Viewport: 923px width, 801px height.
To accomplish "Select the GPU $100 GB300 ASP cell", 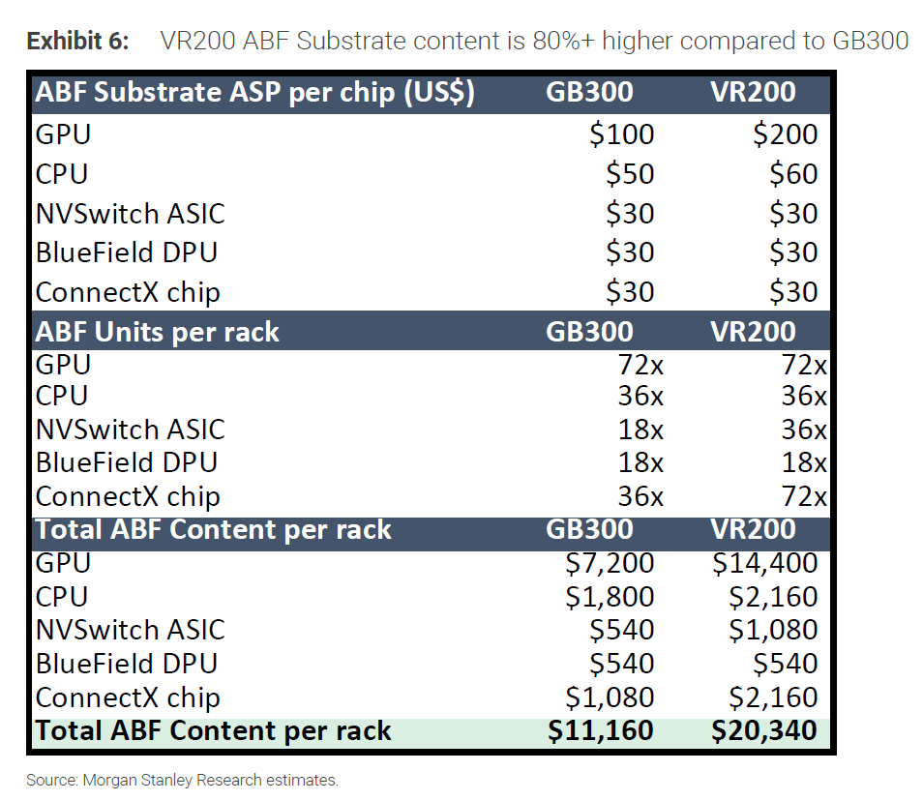I will [621, 134].
